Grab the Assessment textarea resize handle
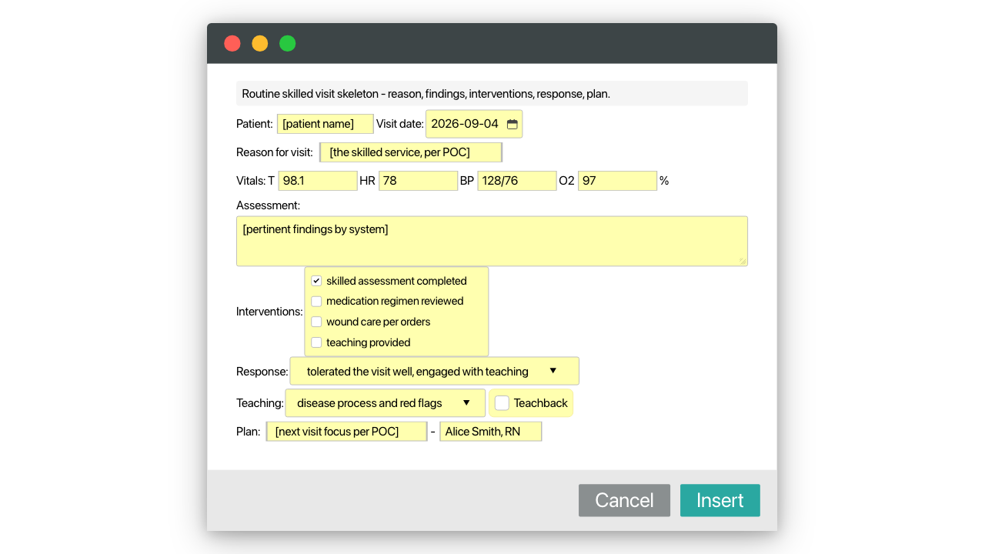 tap(743, 261)
